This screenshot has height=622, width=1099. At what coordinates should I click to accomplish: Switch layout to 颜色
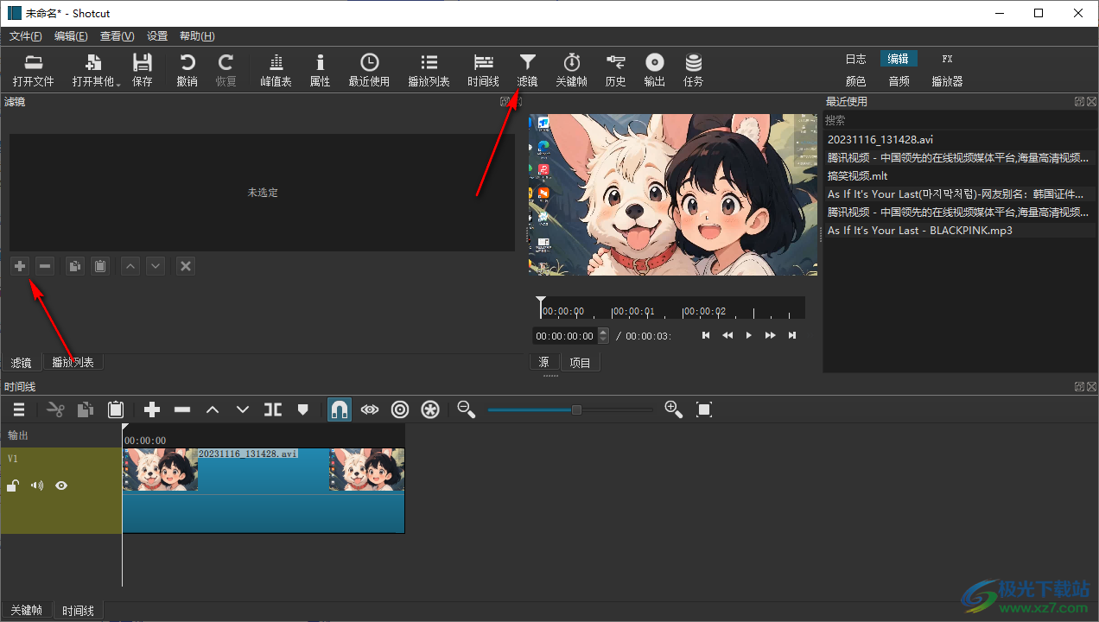click(856, 81)
